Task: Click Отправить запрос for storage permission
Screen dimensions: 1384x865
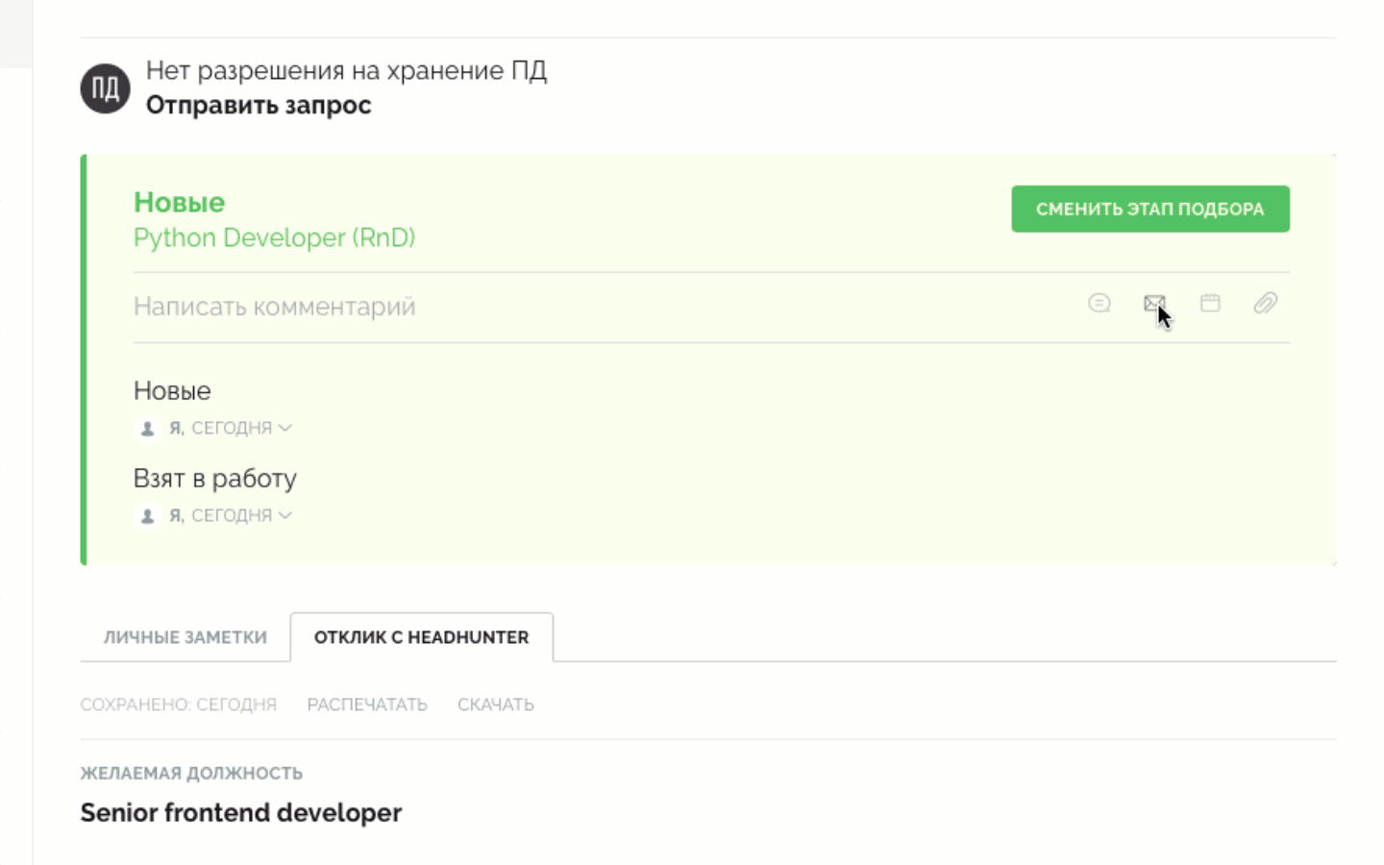Action: click(x=258, y=105)
